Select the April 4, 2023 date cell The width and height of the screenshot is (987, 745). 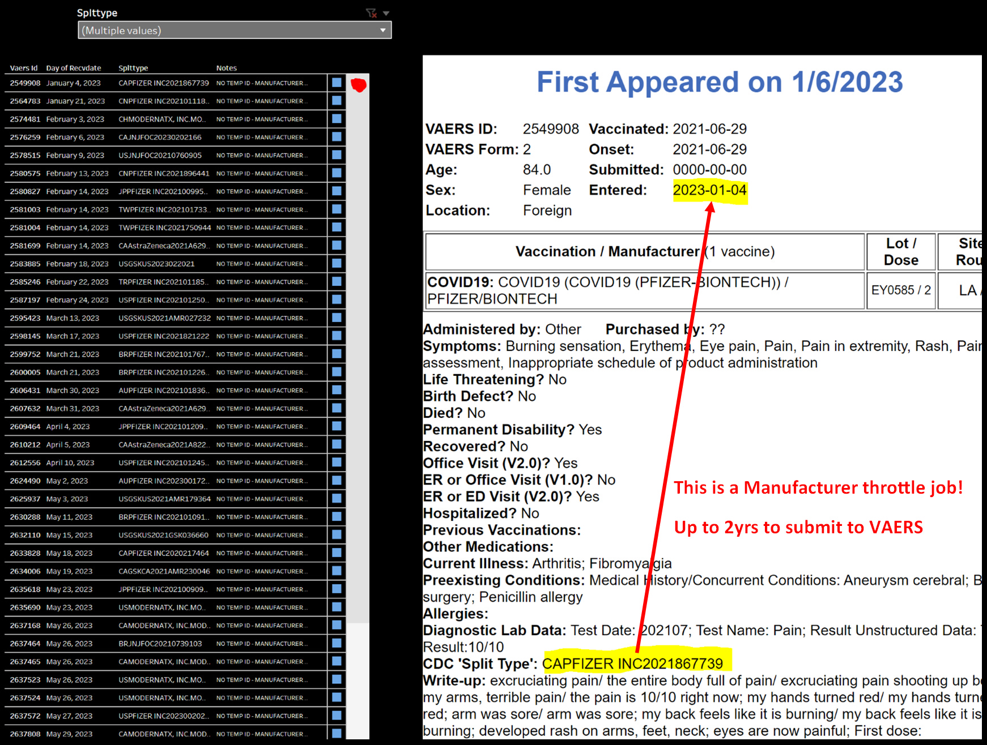point(68,427)
